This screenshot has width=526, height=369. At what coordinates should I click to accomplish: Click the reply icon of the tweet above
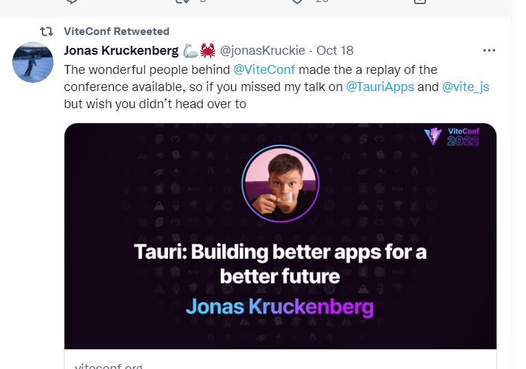click(71, 2)
